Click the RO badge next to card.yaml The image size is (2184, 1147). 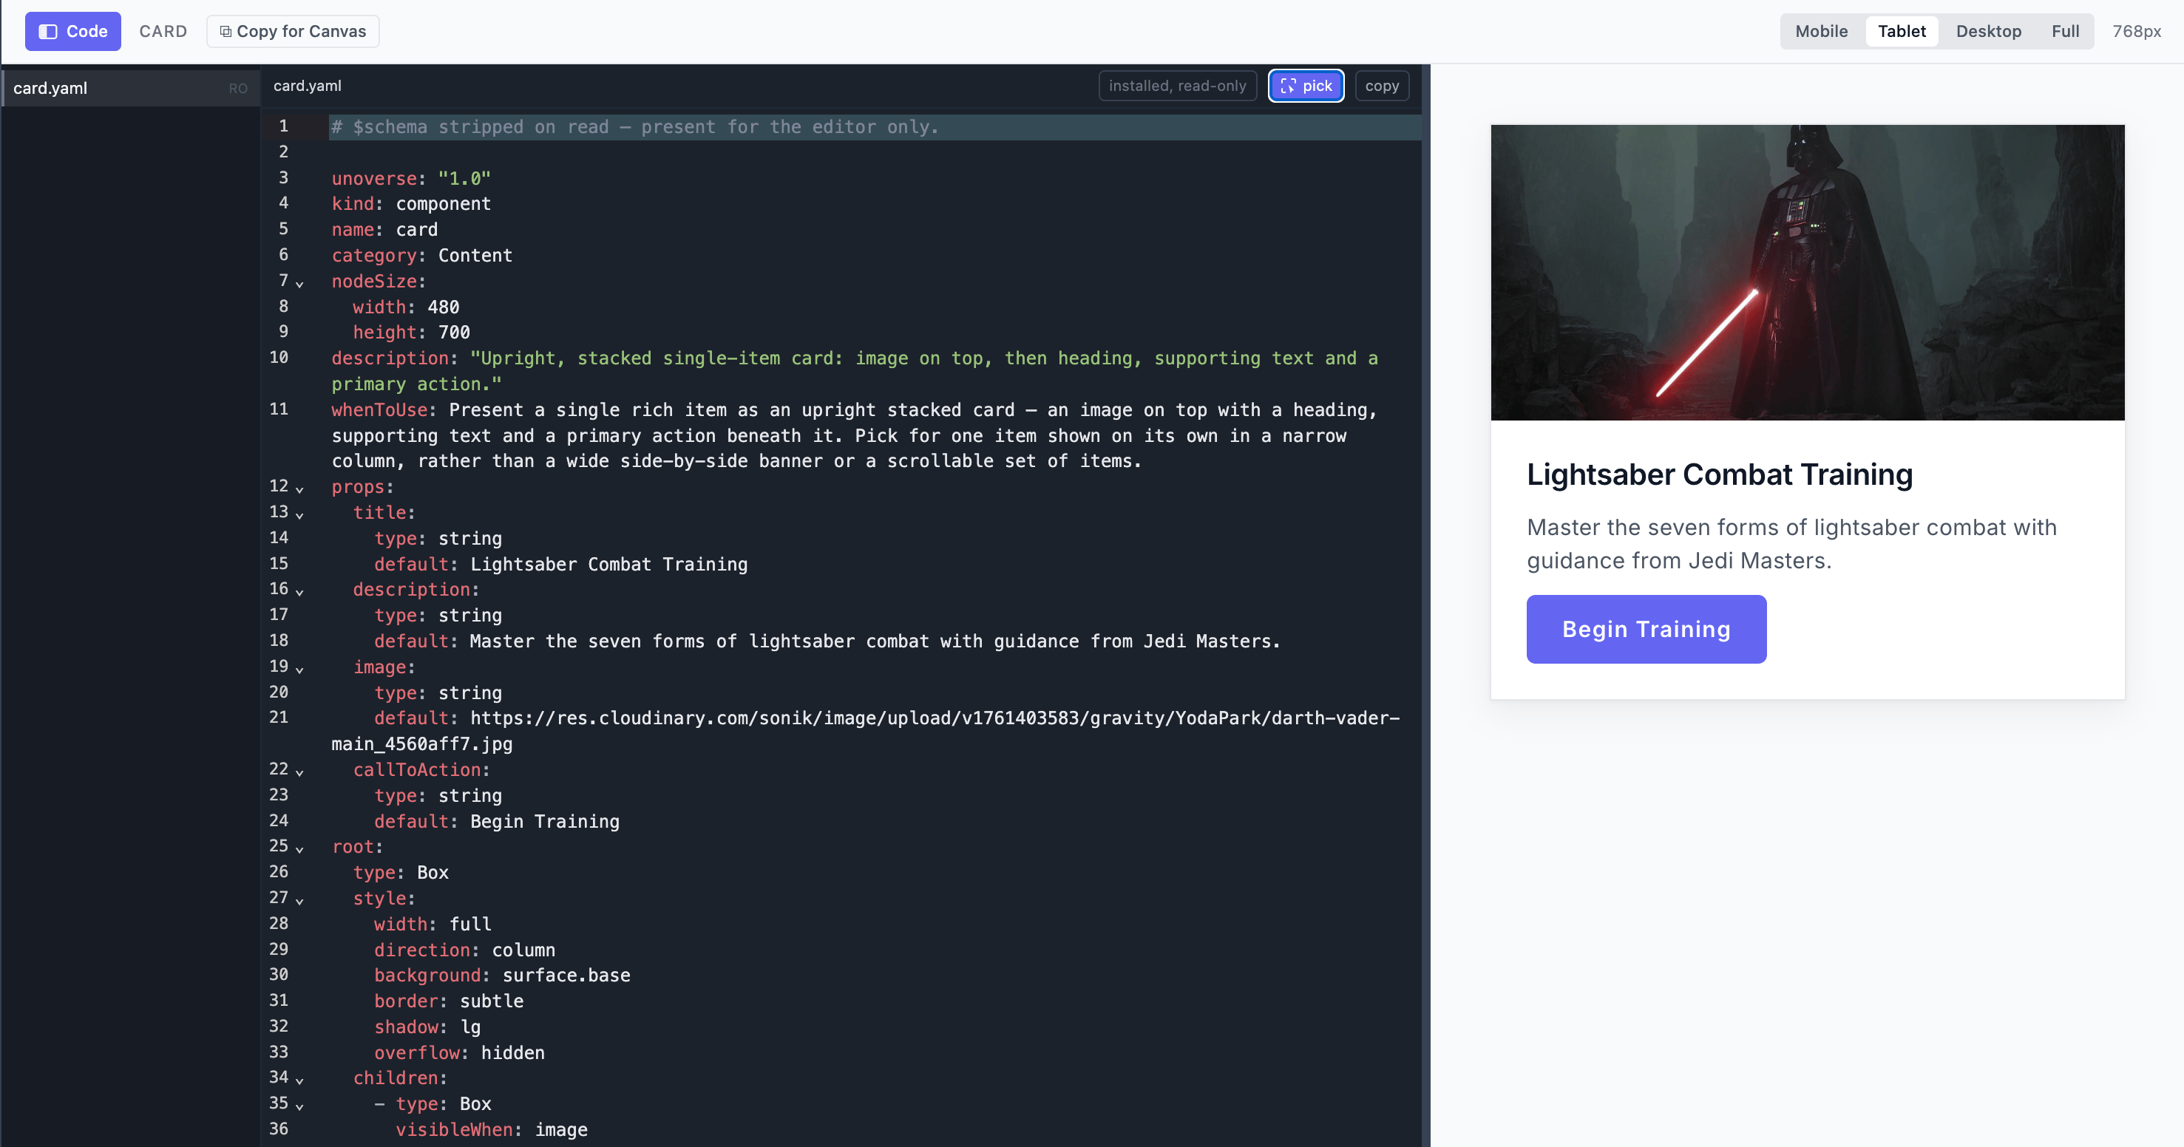coord(238,88)
